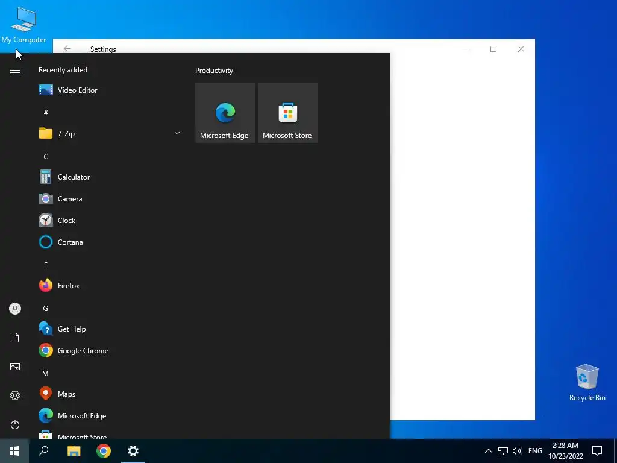The width and height of the screenshot is (617, 463).
Task: Click the ENG language indicator
Action: click(535, 451)
